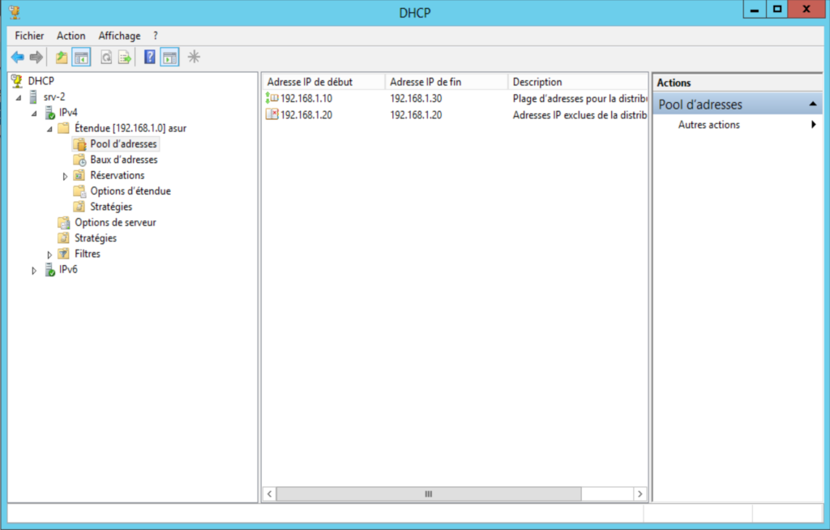Click the Filtres folder icon
The height and width of the screenshot is (530, 830).
63,254
